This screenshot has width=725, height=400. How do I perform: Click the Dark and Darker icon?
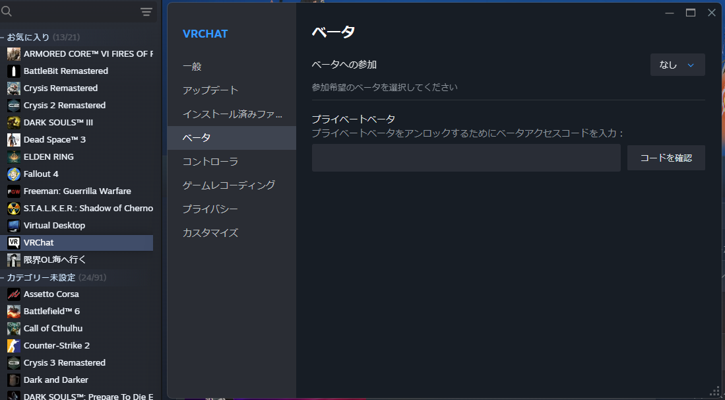click(x=14, y=380)
